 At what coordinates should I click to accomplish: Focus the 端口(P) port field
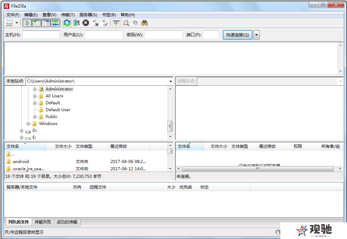point(211,35)
